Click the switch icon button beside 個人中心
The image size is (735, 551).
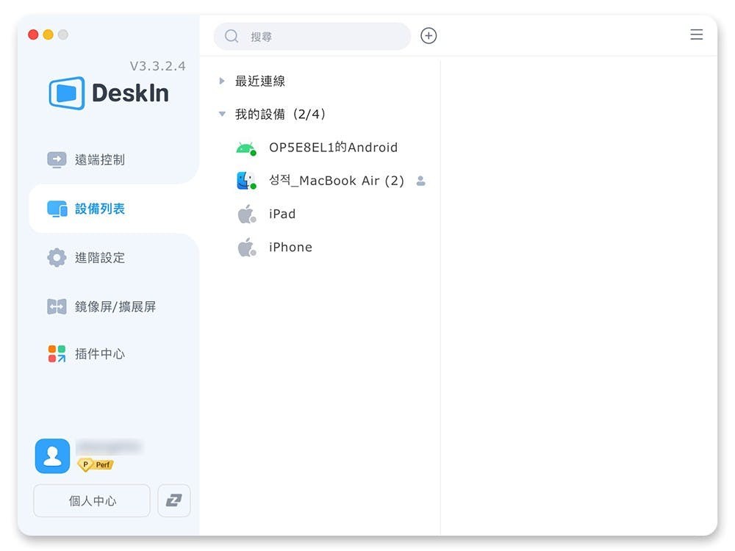click(x=174, y=500)
